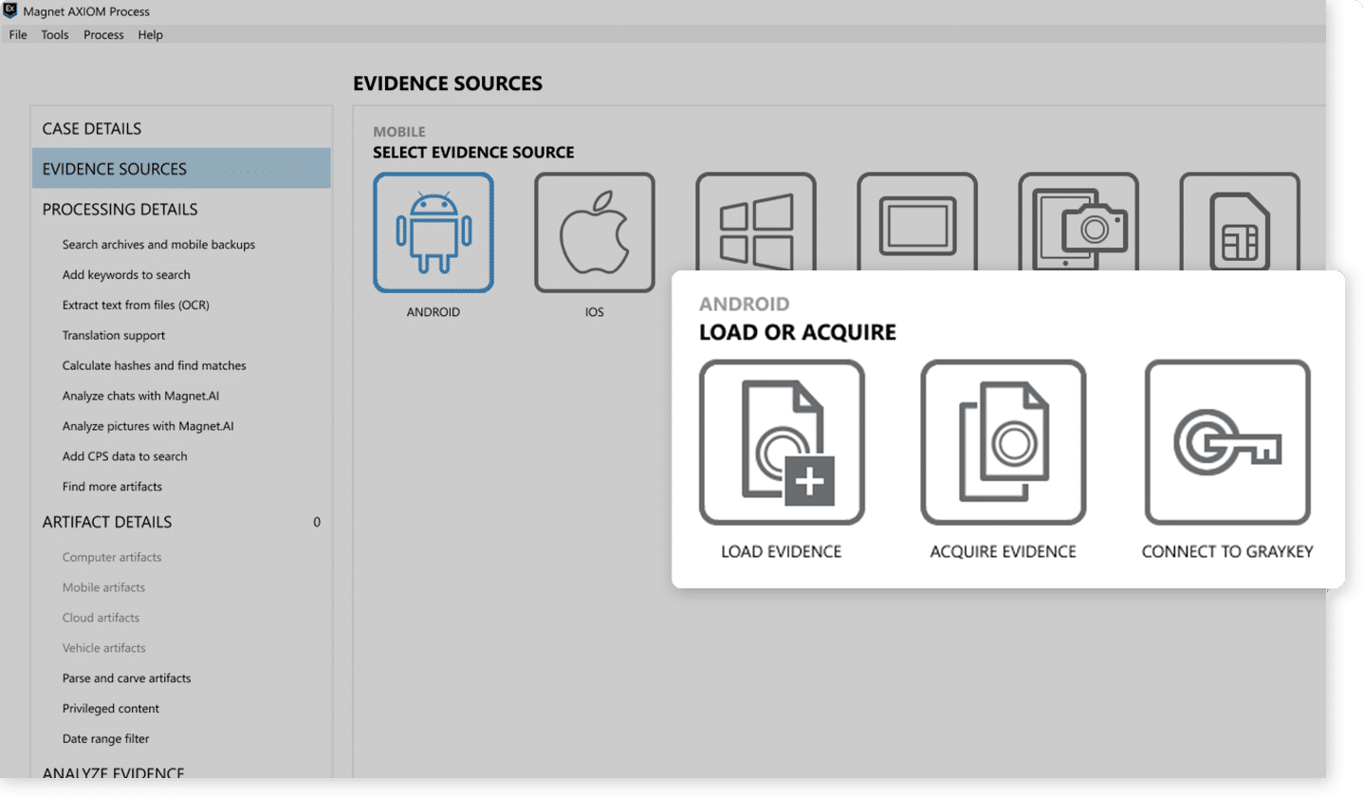Image resolution: width=1364 pixels, height=798 pixels.
Task: Click the Load Evidence icon
Action: click(782, 442)
